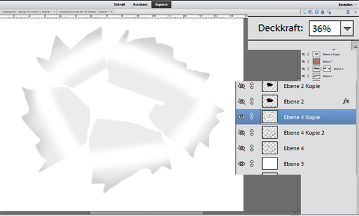Add a layer mask with the mask icon

(317, 12)
